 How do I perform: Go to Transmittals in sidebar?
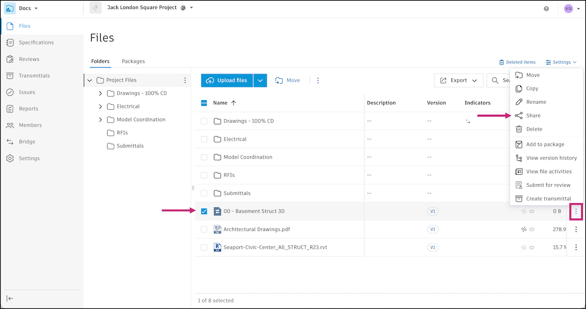(x=34, y=76)
